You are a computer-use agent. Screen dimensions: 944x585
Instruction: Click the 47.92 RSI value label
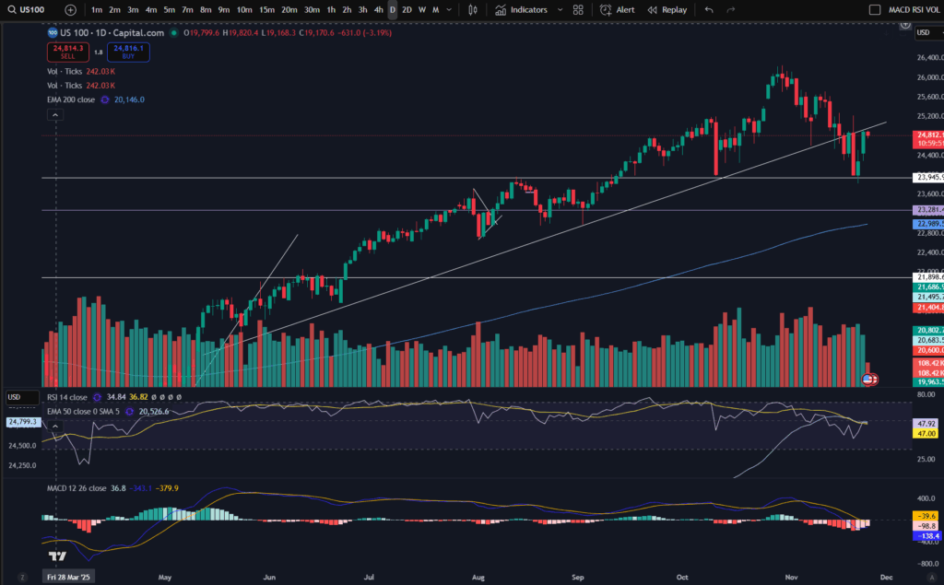click(926, 424)
